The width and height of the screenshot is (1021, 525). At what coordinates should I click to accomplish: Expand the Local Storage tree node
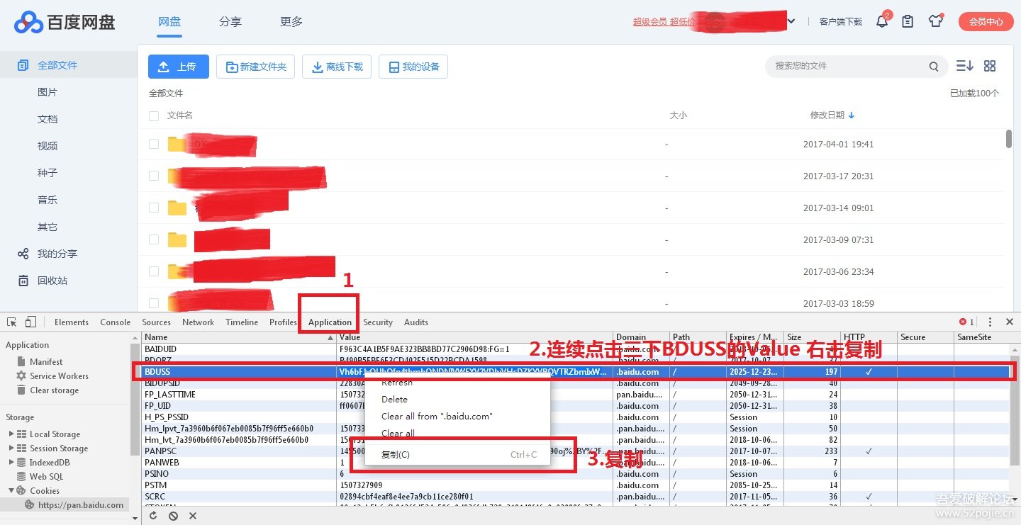[x=11, y=434]
